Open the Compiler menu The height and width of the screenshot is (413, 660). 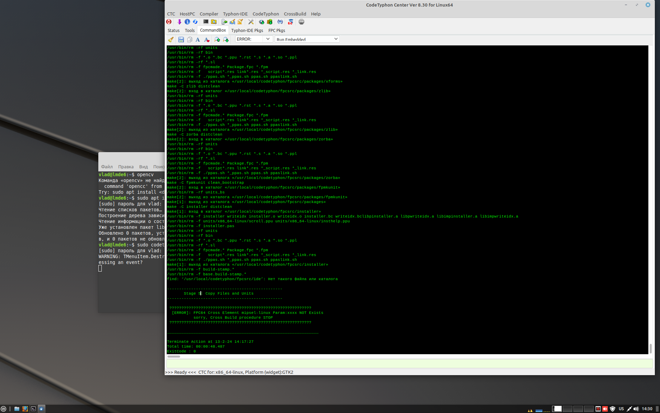209,14
